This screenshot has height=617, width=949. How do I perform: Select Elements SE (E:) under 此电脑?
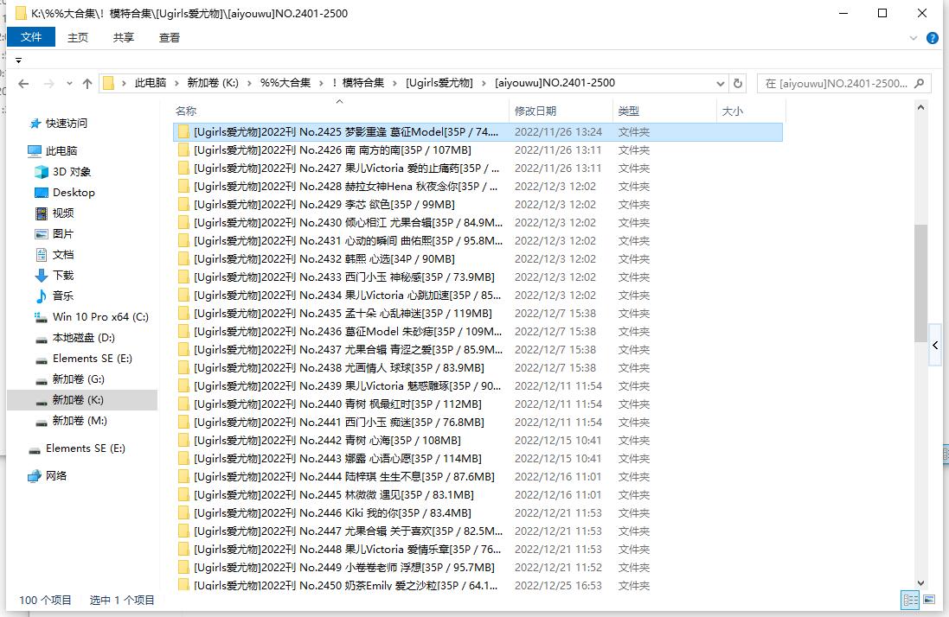92,359
